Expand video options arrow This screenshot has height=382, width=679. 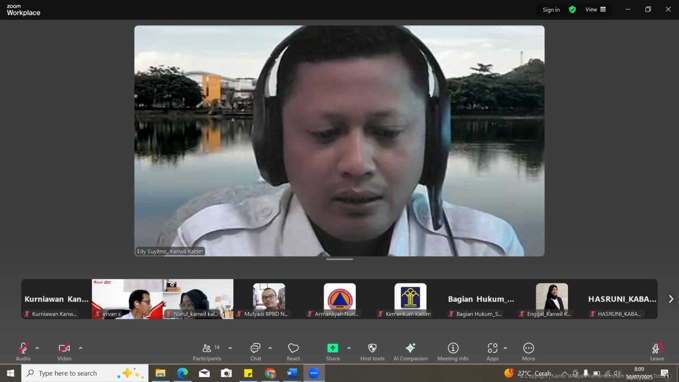pyautogui.click(x=81, y=348)
